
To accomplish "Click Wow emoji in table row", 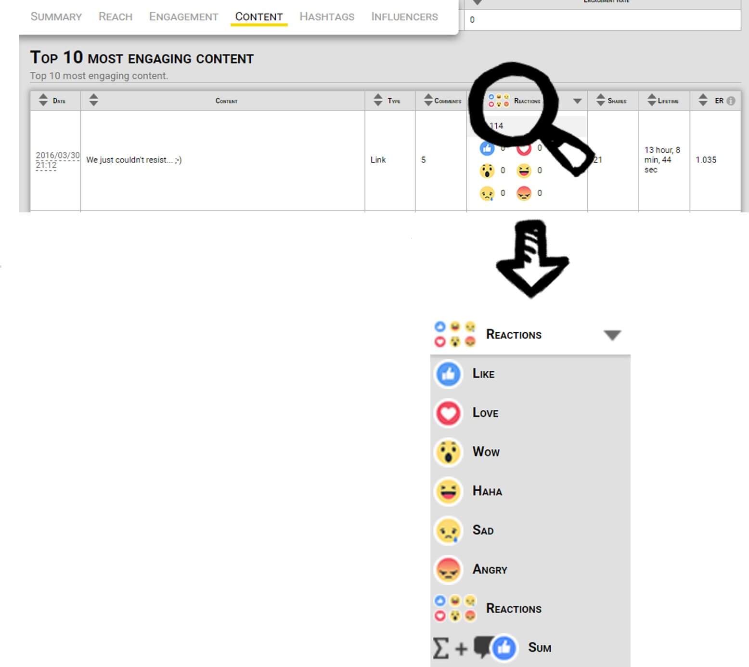I will pos(487,170).
